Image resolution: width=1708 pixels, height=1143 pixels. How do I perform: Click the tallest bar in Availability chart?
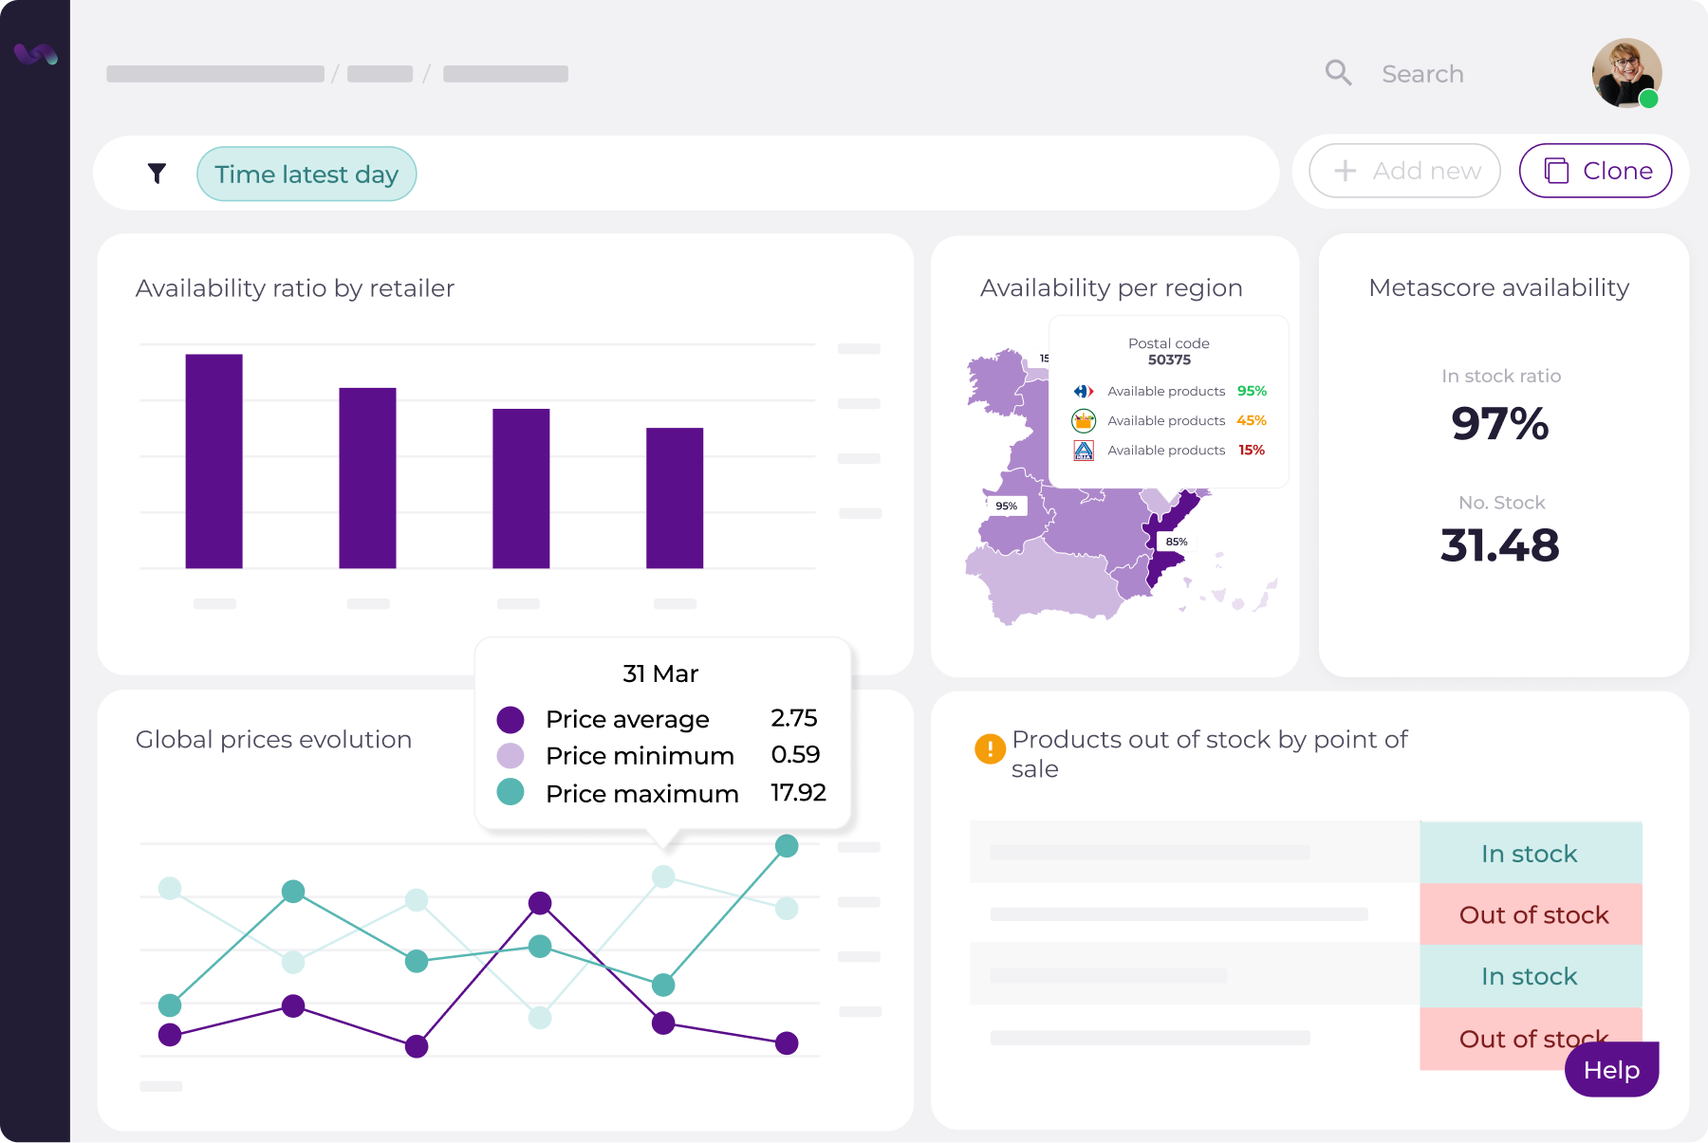pos(213,462)
